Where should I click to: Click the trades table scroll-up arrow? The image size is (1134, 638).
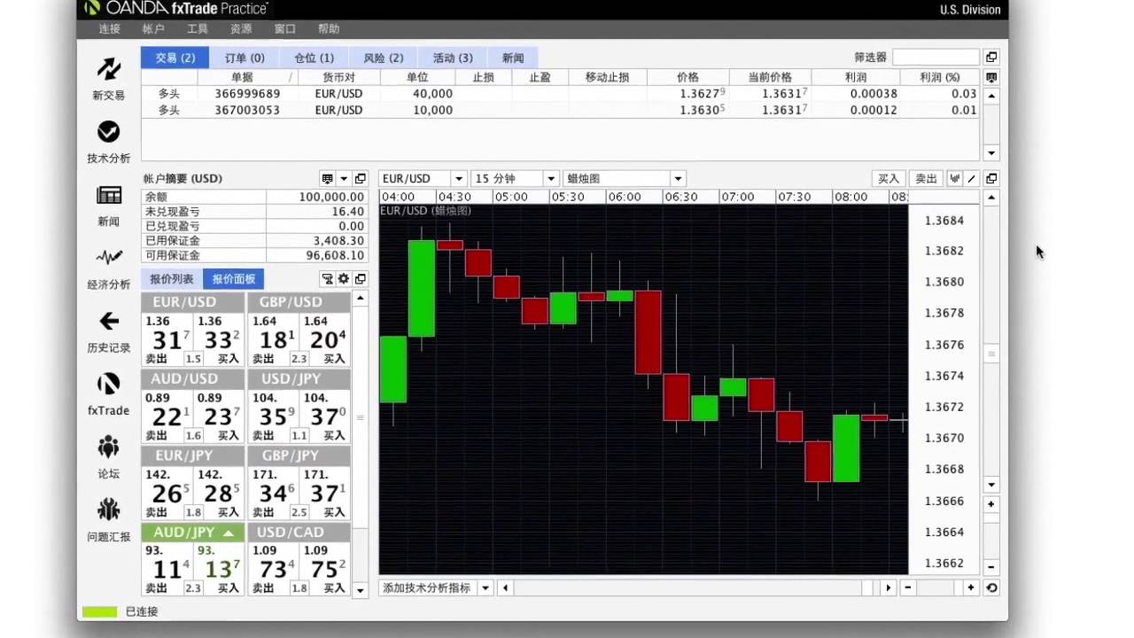(x=991, y=96)
